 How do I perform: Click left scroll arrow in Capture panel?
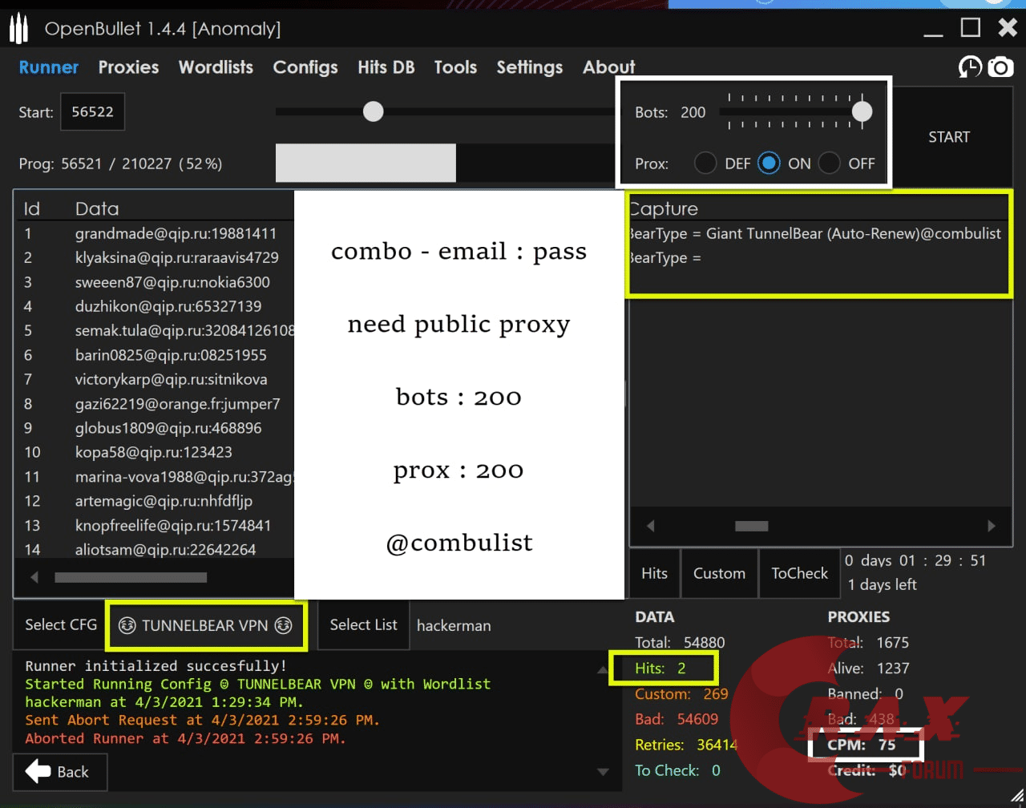click(650, 526)
